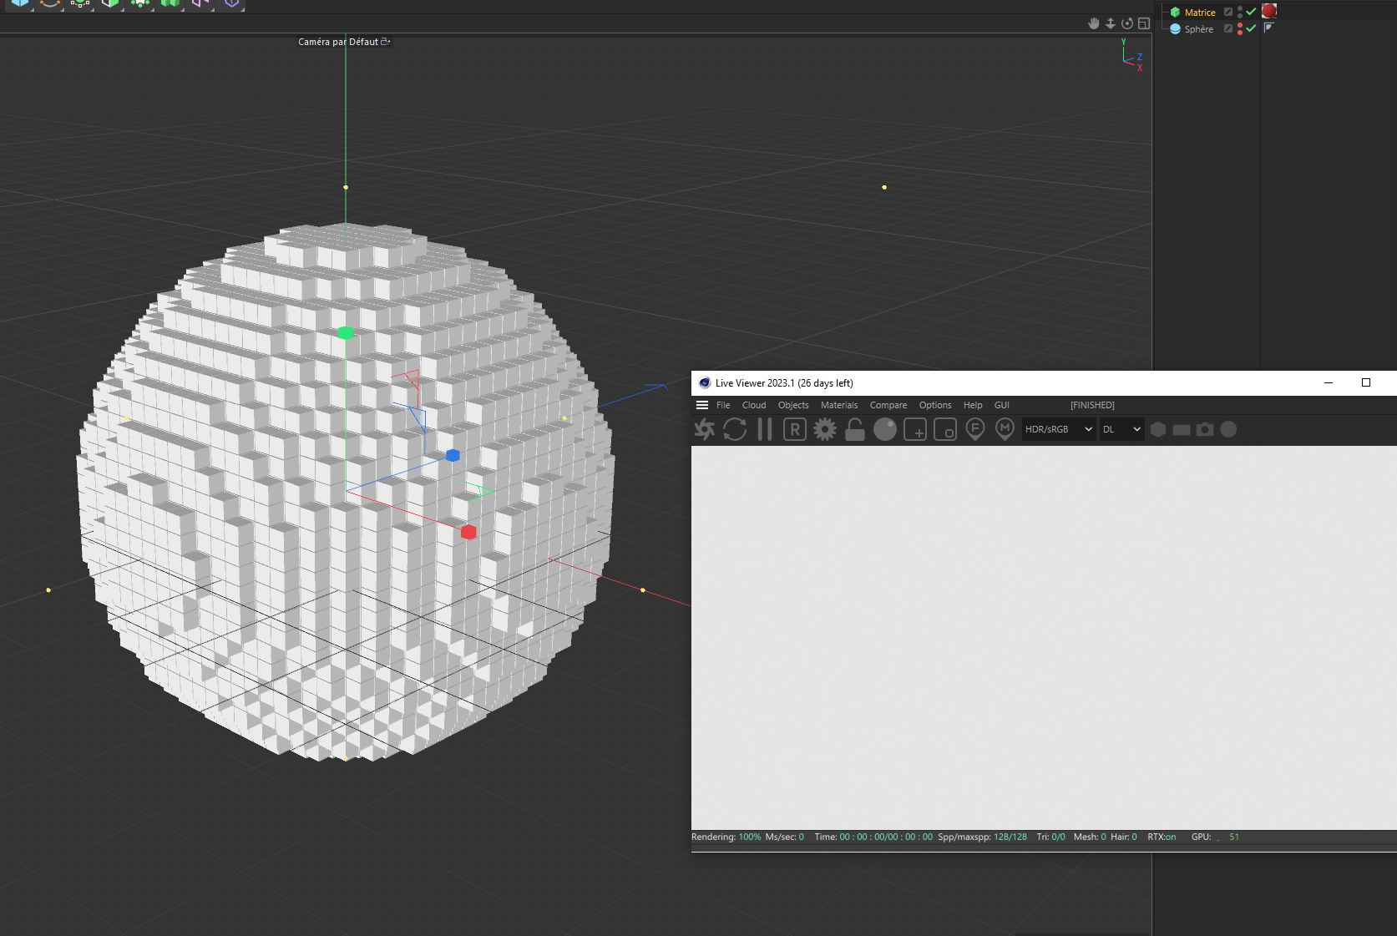This screenshot has height=936, width=1397.
Task: Open the Materials menu
Action: click(x=839, y=405)
